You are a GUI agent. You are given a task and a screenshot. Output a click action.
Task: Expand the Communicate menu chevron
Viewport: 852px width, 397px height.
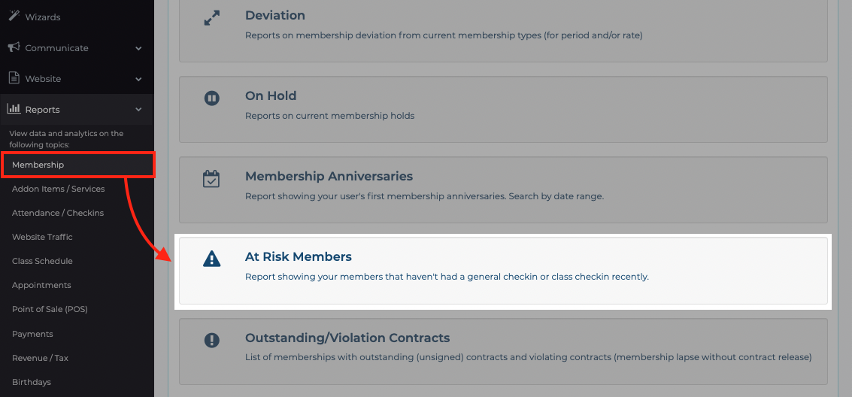pyautogui.click(x=138, y=48)
